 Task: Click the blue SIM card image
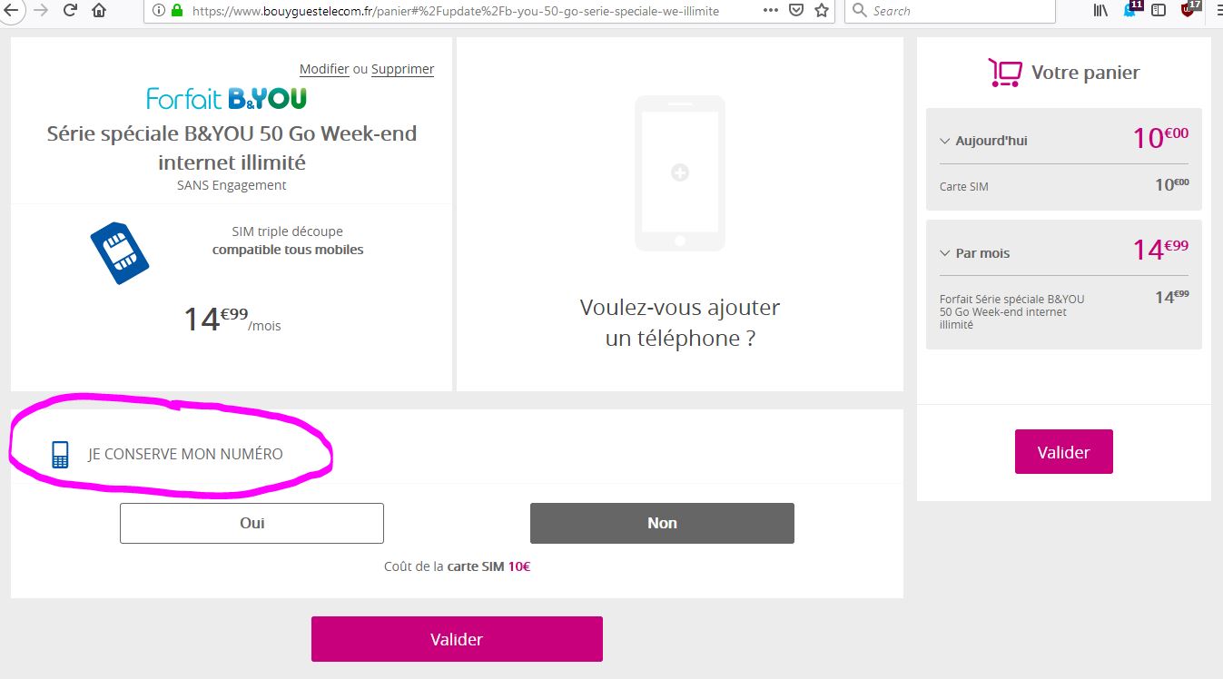click(119, 252)
